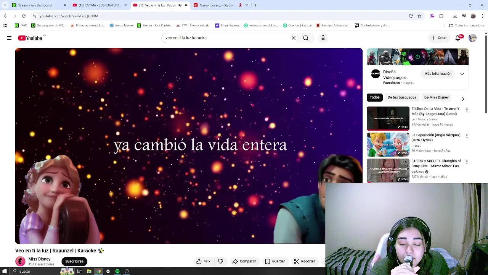This screenshot has width=488, height=275.
Task: Clear the search box with the X
Action: tap(294, 38)
